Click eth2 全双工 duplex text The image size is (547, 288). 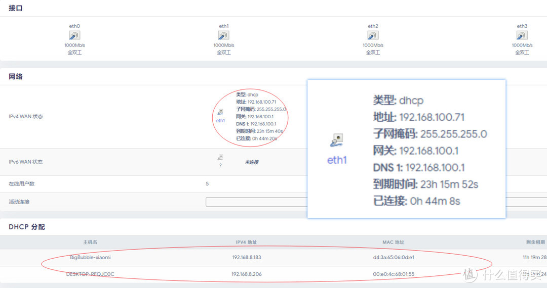click(x=373, y=53)
